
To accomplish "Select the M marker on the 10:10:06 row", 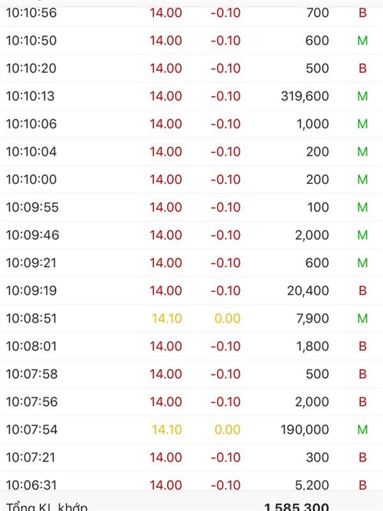I will point(363,124).
